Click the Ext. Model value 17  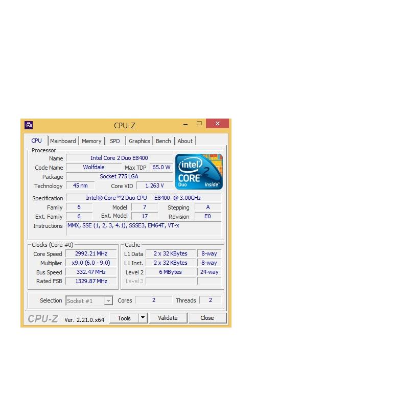pyautogui.click(x=145, y=216)
